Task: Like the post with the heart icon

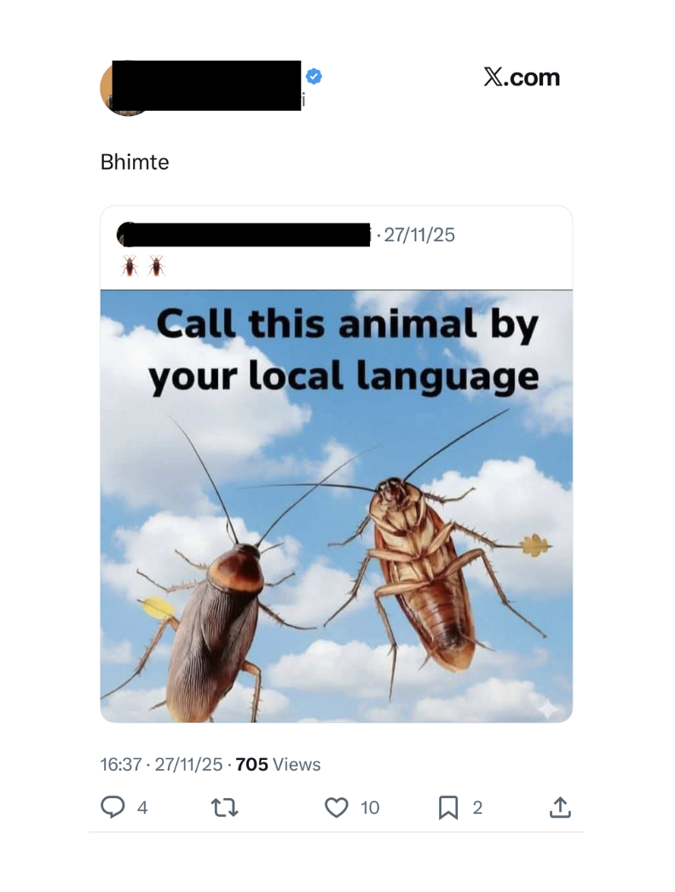Action: [337, 807]
